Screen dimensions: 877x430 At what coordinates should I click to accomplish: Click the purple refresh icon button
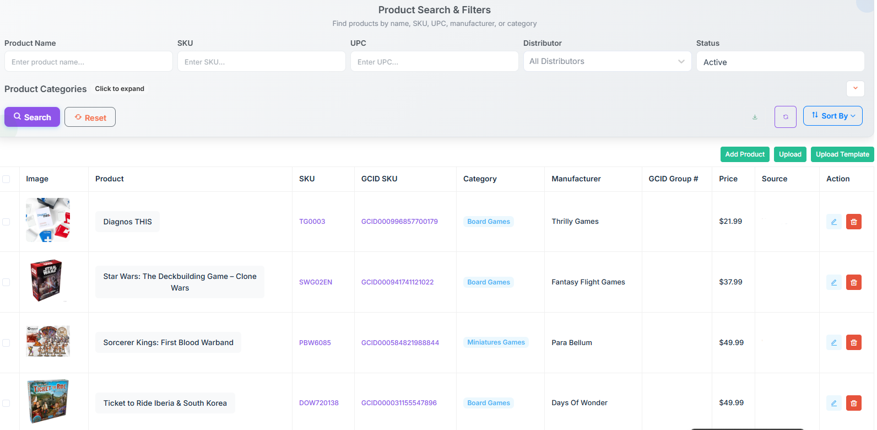click(785, 117)
